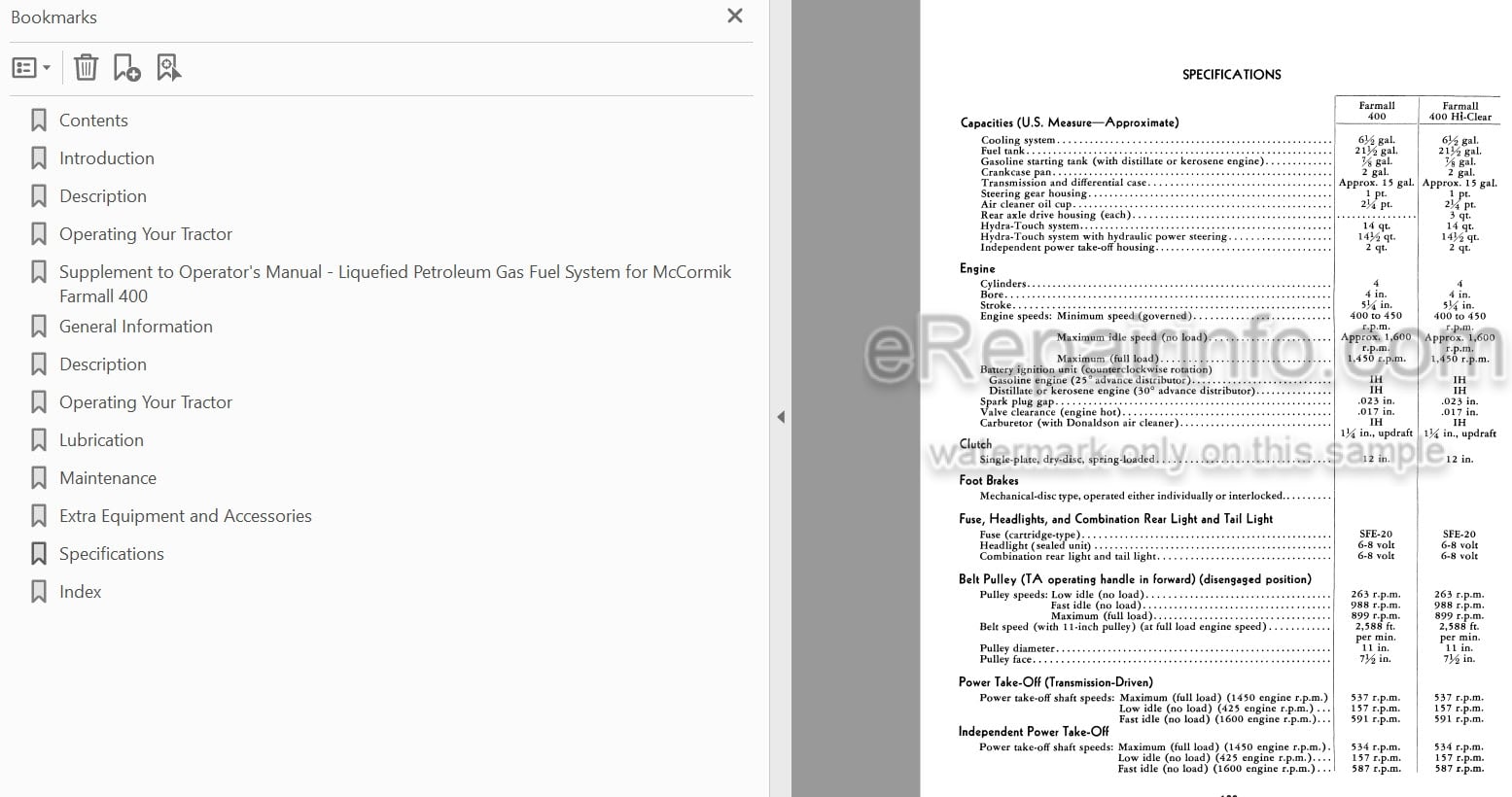This screenshot has height=797, width=1512.
Task: Click the find current bookmark icon
Action: coord(169,68)
